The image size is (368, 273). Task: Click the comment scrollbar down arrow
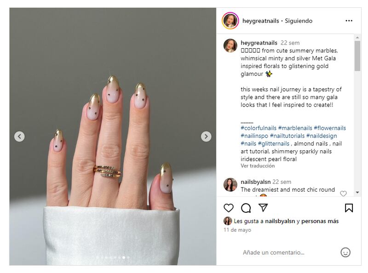pyautogui.click(x=357, y=193)
